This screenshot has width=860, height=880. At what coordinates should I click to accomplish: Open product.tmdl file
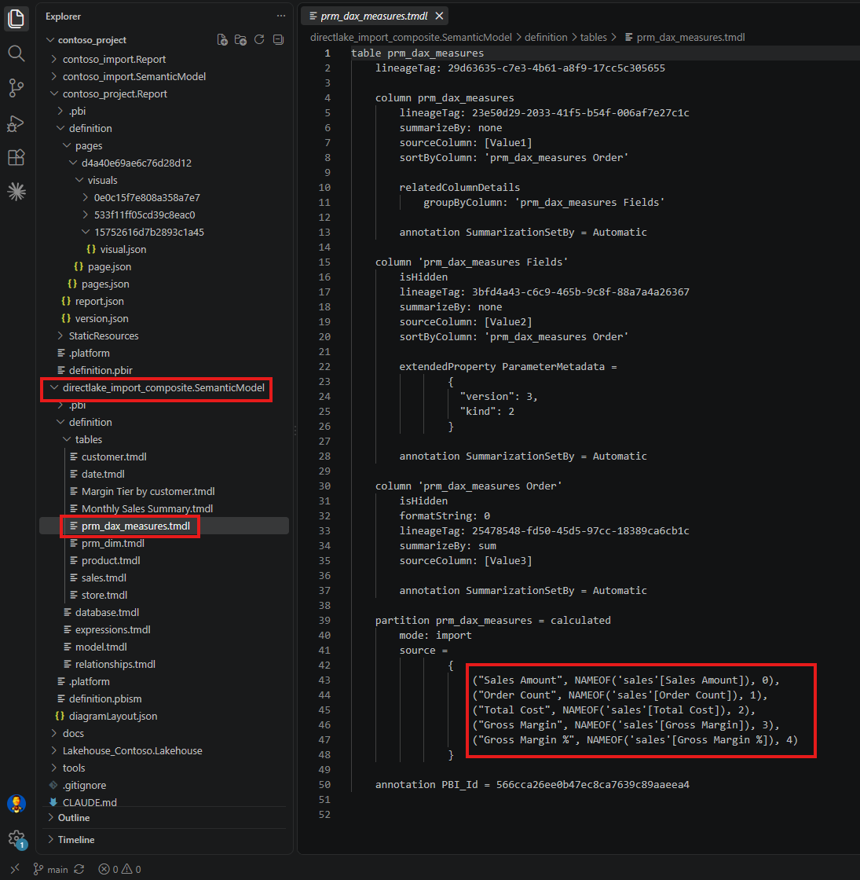(111, 561)
